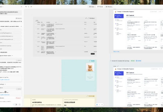Expand the Knowledge panel with its arrow icon

pyautogui.click(x=87, y=96)
